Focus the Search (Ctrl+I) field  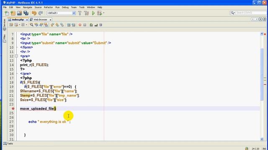click(251, 13)
